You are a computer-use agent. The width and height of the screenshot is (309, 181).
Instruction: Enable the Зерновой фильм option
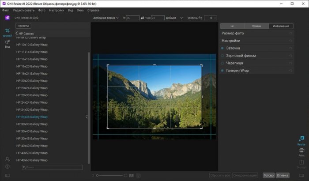point(222,56)
